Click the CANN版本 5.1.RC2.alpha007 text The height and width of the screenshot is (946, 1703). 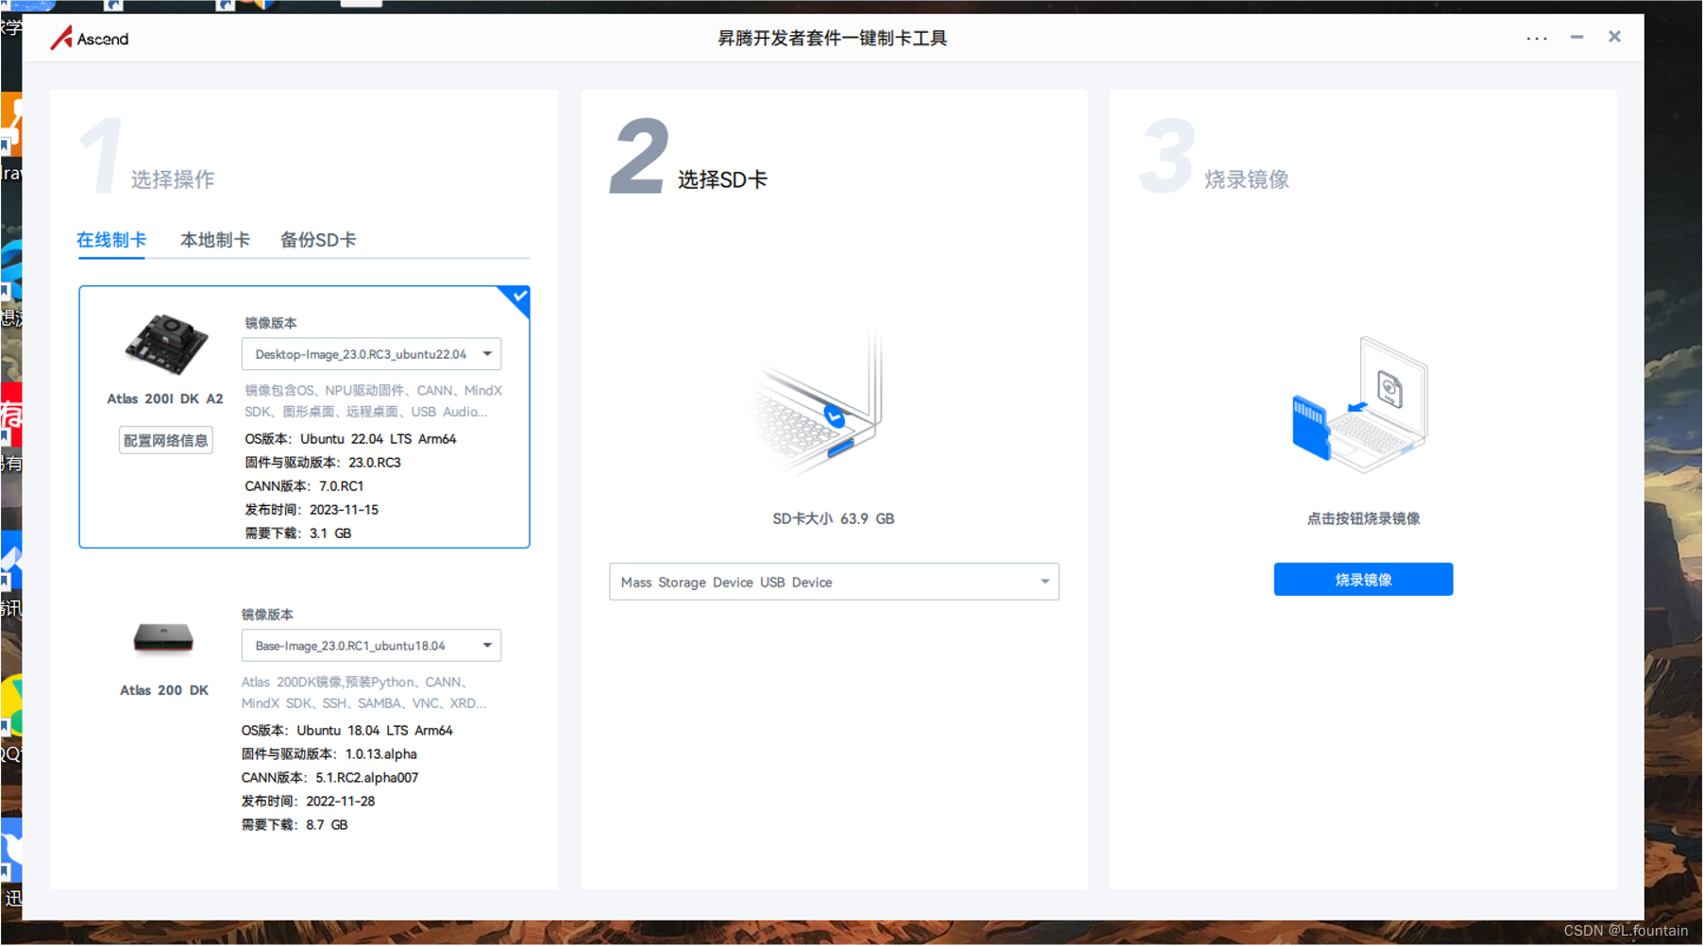[330, 778]
